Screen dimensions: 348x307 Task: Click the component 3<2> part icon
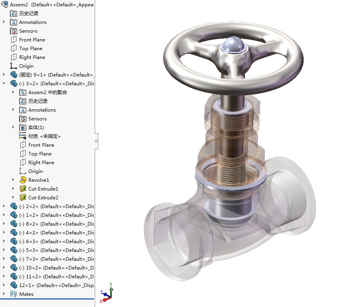[14, 83]
